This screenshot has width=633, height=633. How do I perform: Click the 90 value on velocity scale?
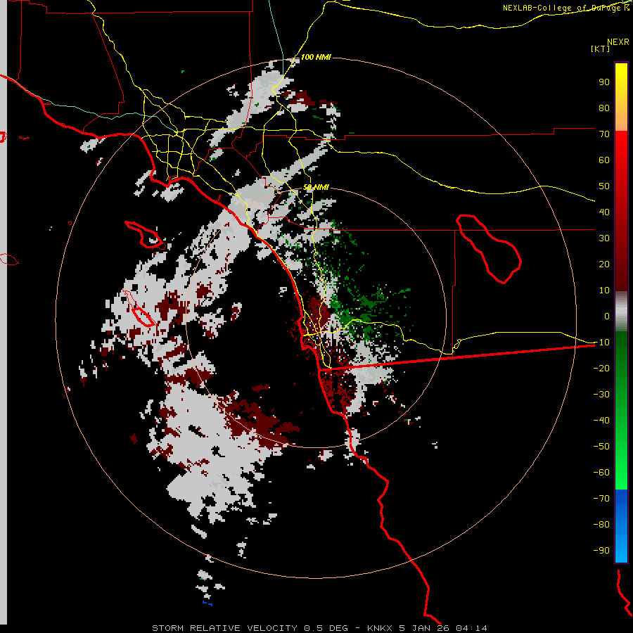click(604, 82)
